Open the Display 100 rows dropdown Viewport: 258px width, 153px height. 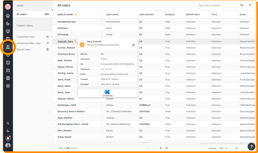pos(223,148)
